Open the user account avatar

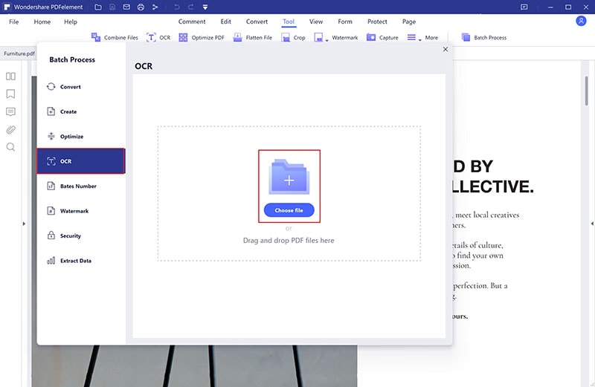pos(581,21)
